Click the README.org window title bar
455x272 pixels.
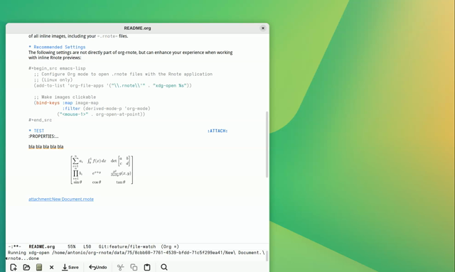(x=137, y=28)
